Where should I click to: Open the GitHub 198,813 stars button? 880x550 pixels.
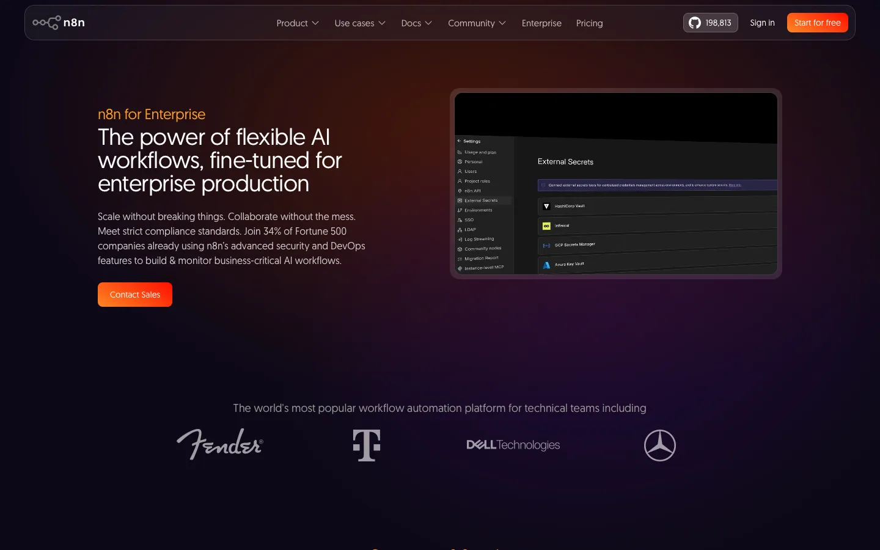(710, 23)
